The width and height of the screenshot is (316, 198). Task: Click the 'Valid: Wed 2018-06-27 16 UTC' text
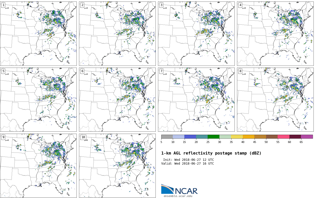click(x=188, y=164)
